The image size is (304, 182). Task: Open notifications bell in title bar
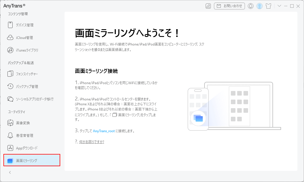click(250, 6)
